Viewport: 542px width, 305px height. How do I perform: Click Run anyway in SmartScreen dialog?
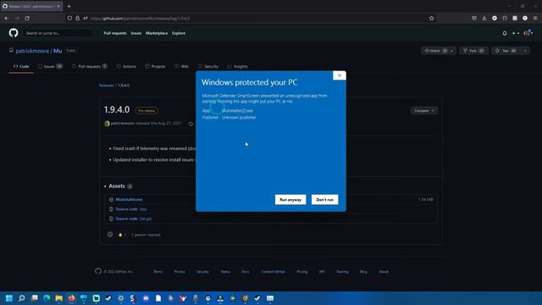click(x=290, y=200)
